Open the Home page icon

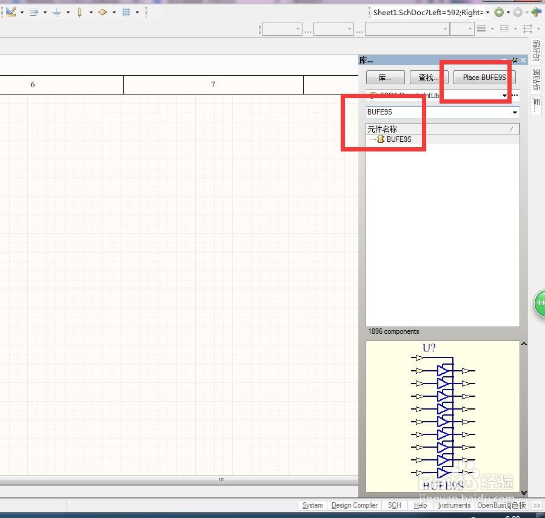537,12
